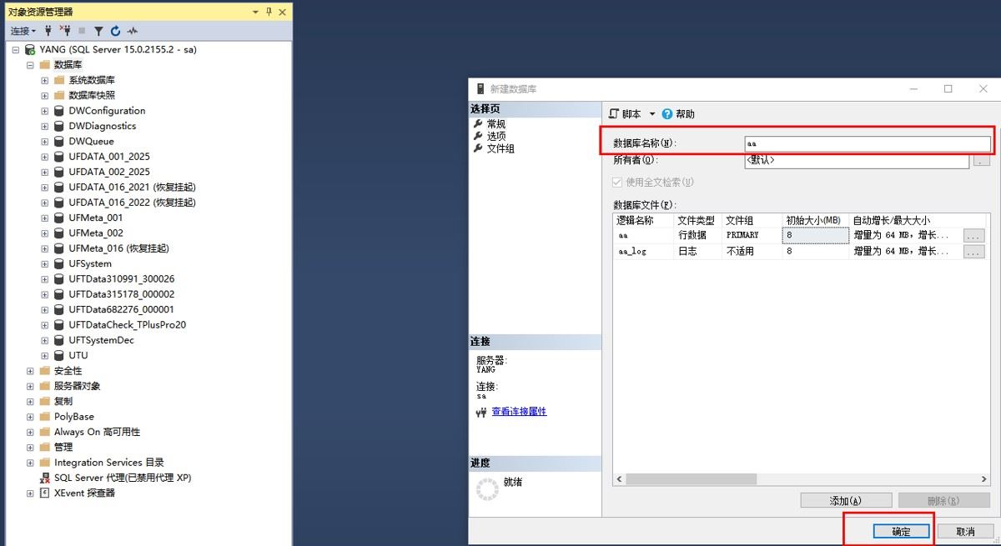The image size is (1001, 546).
Task: Click the 逻辑名称 column header
Action: click(643, 221)
